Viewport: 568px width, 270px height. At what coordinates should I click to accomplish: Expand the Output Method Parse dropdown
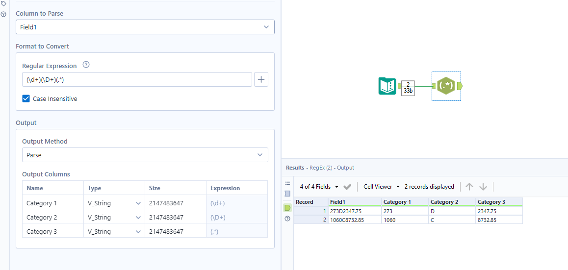[145, 155]
